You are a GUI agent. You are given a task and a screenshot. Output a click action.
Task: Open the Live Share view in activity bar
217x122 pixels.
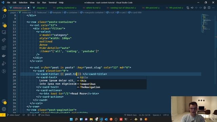coord(4,40)
